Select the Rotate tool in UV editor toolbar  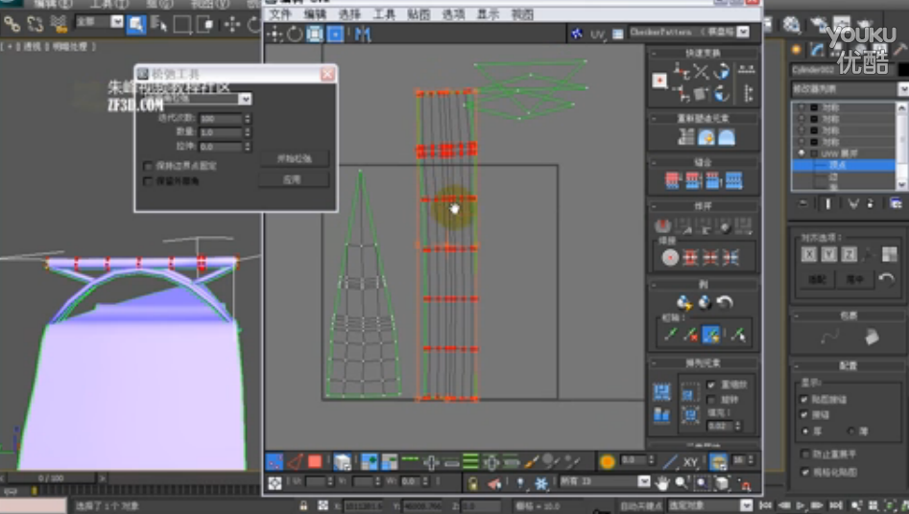click(295, 35)
